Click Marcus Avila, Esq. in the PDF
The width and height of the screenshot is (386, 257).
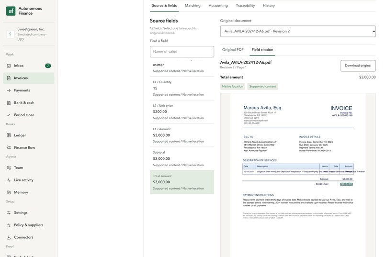[263, 108]
